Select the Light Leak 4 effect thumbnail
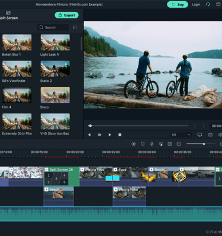The width and height of the screenshot is (222, 236). (55, 42)
